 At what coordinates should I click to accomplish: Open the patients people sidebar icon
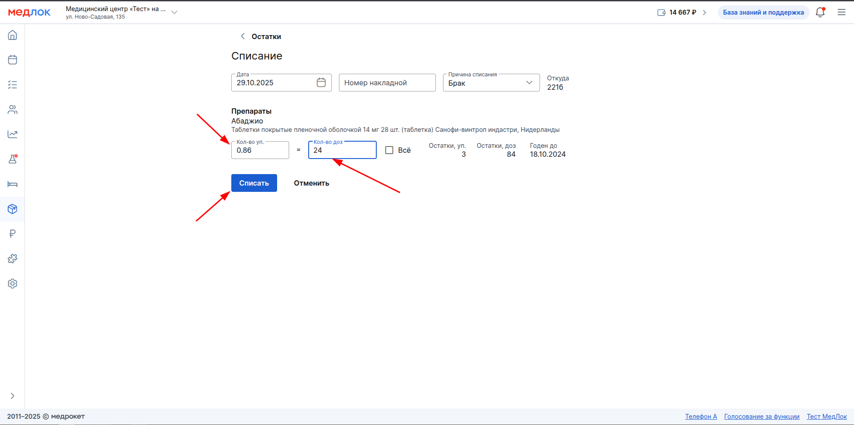pyautogui.click(x=12, y=110)
